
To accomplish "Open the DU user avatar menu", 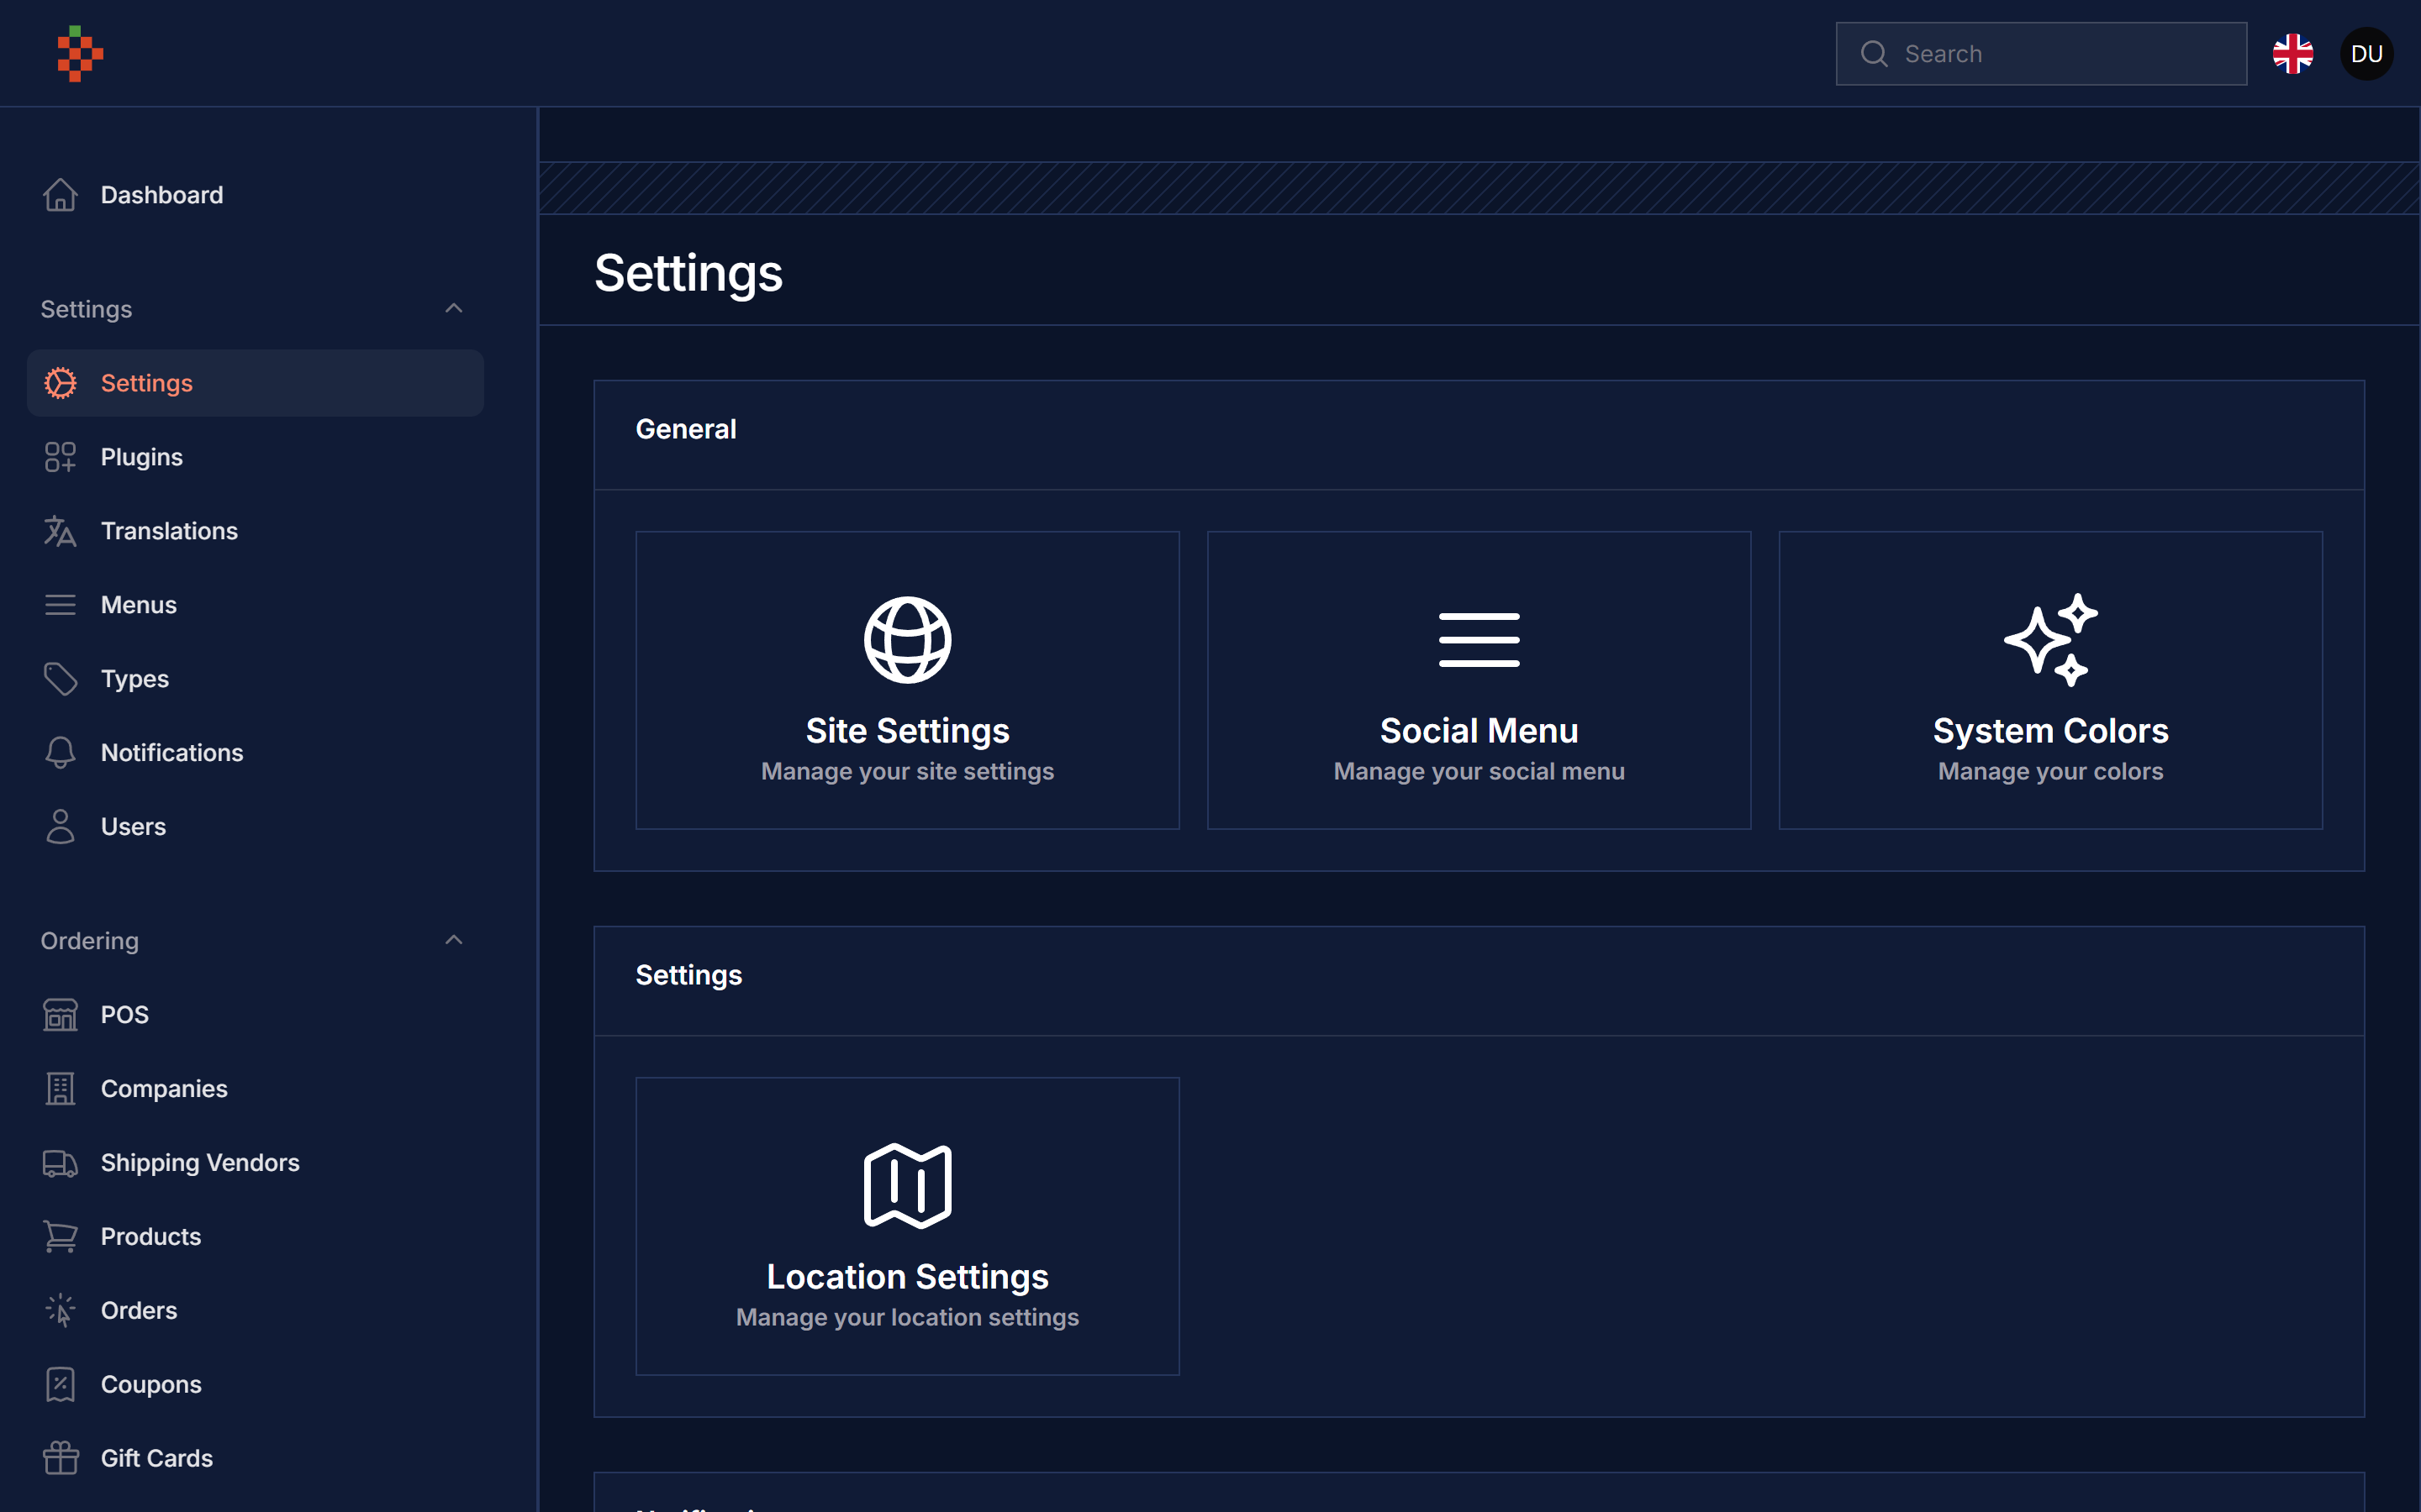I will coord(2367,54).
